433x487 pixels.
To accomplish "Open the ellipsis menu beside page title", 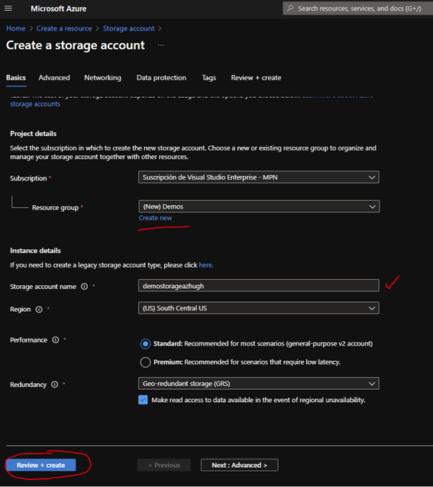I will (160, 45).
